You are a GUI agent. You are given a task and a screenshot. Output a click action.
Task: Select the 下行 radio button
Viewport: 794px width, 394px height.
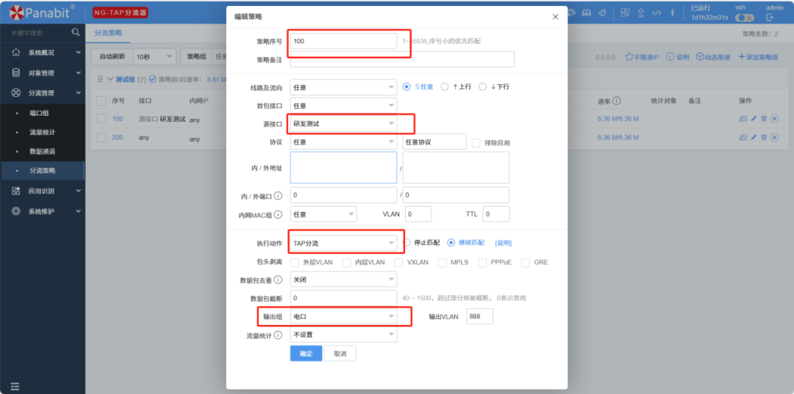[x=482, y=87]
